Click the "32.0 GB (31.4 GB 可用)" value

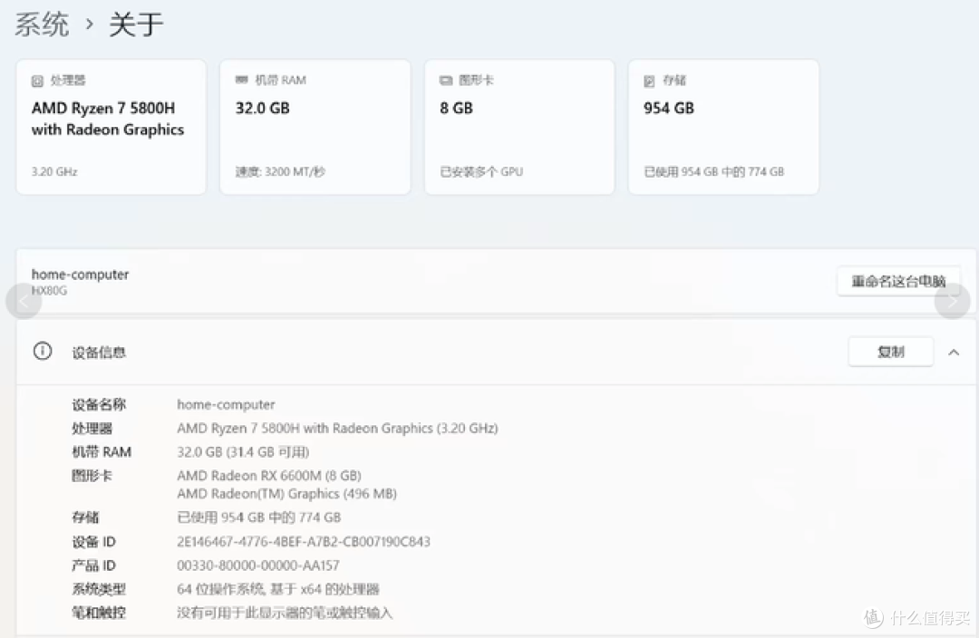[x=244, y=452]
